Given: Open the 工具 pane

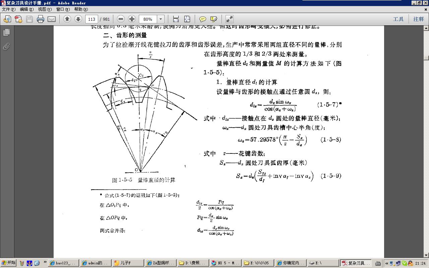Looking at the screenshot, I should (398, 19).
